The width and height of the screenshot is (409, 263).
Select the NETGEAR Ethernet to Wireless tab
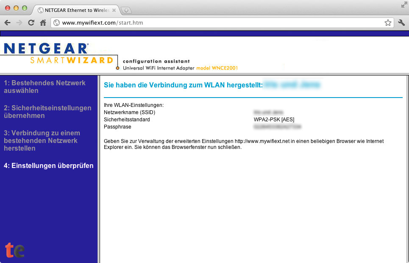click(74, 10)
